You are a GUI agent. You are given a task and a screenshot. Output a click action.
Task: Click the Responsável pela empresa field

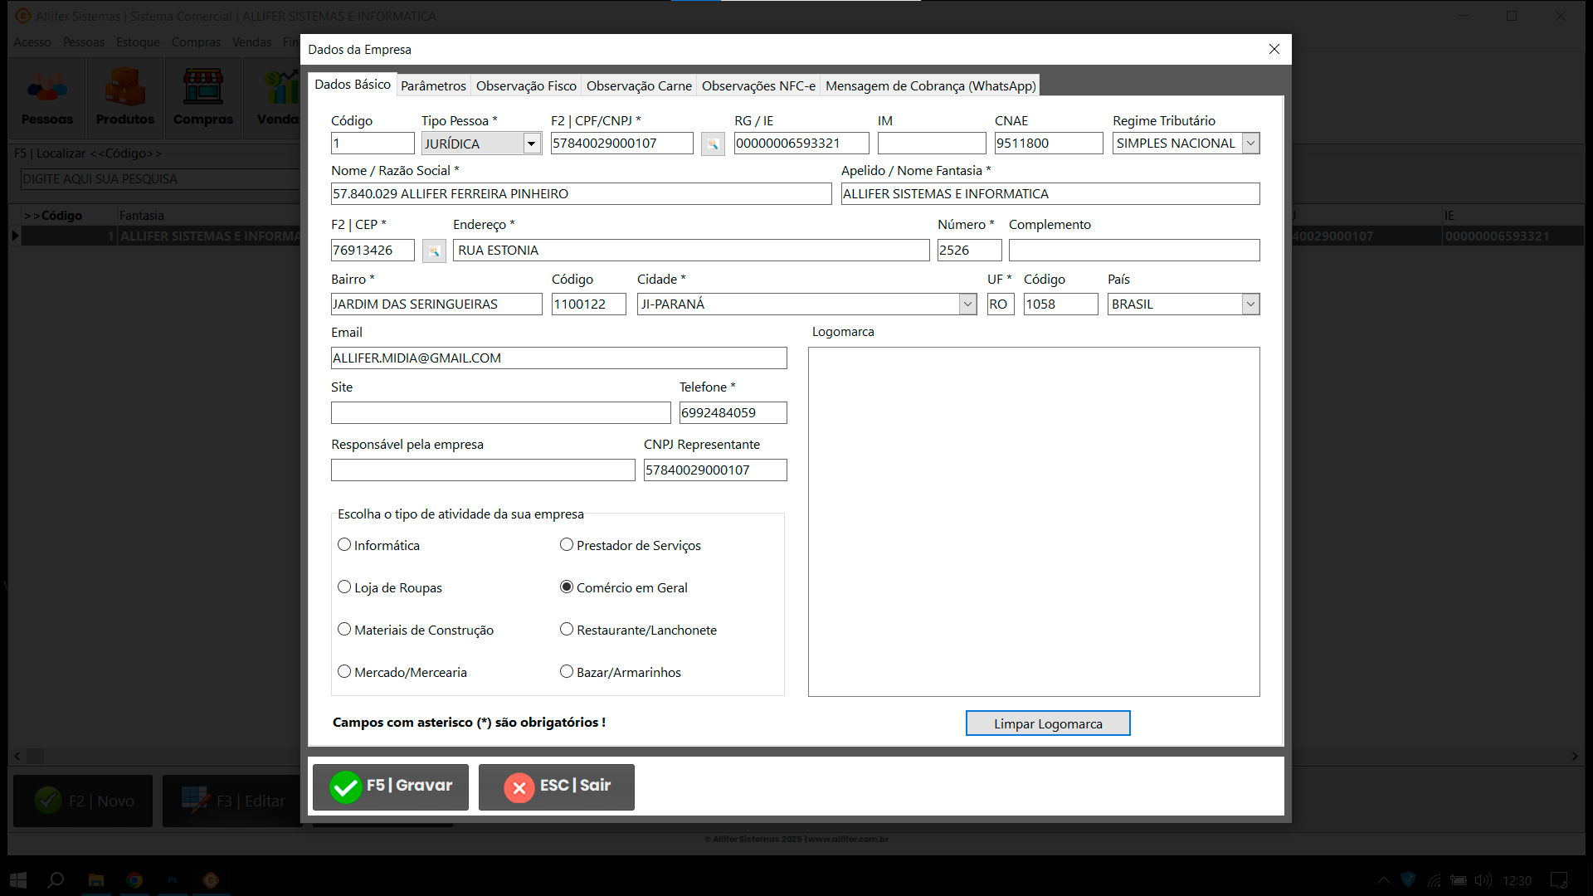(483, 470)
